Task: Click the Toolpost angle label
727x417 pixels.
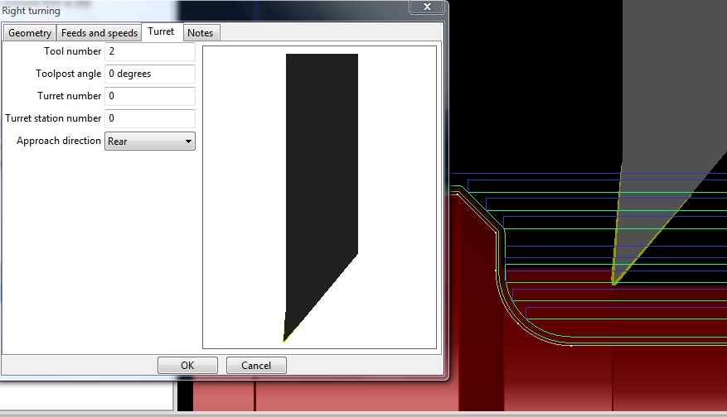Action: tap(68, 74)
